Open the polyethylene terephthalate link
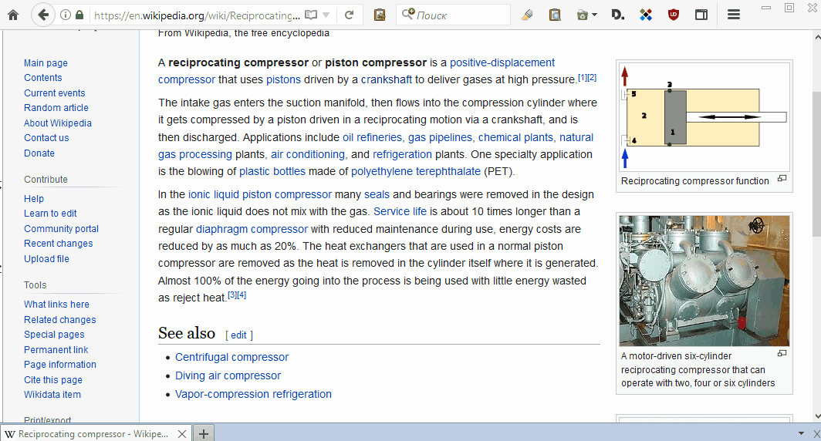This screenshot has width=821, height=441. click(x=416, y=171)
